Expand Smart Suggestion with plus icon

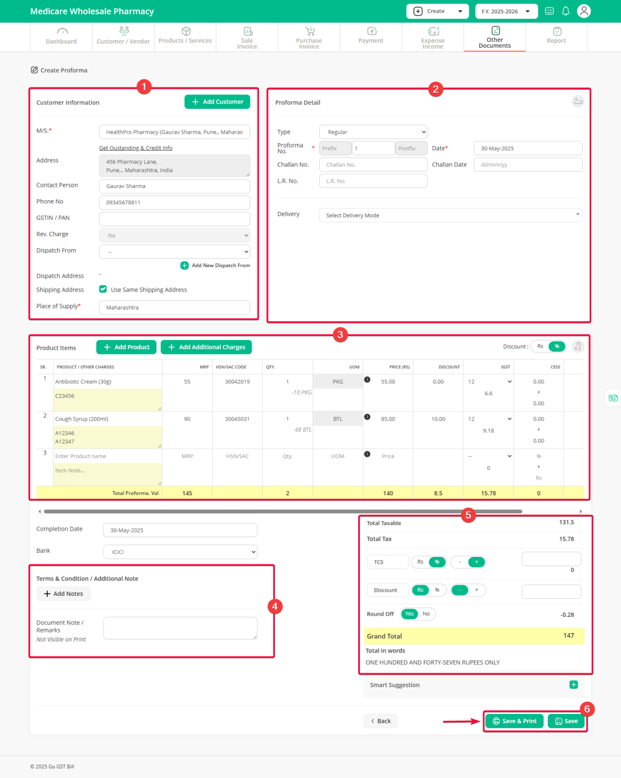pos(573,685)
